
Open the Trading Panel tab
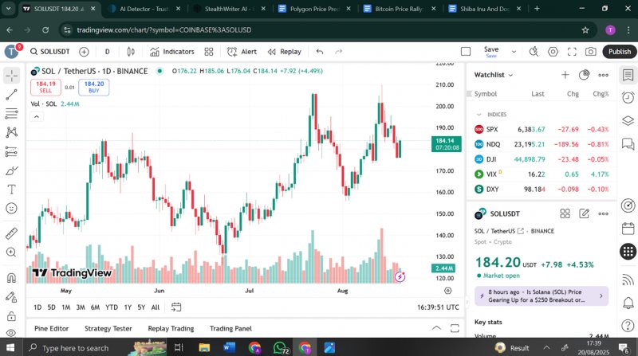click(230, 328)
